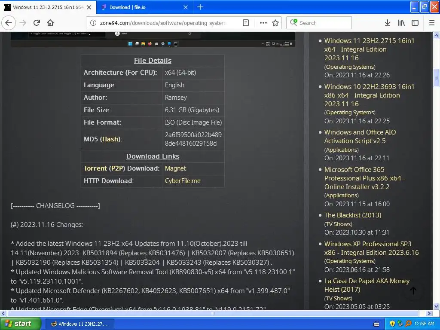Select the Windows 11 23H2.2715 16in1 tab
Image resolution: width=440 pixels, height=330 pixels.
[48, 7]
